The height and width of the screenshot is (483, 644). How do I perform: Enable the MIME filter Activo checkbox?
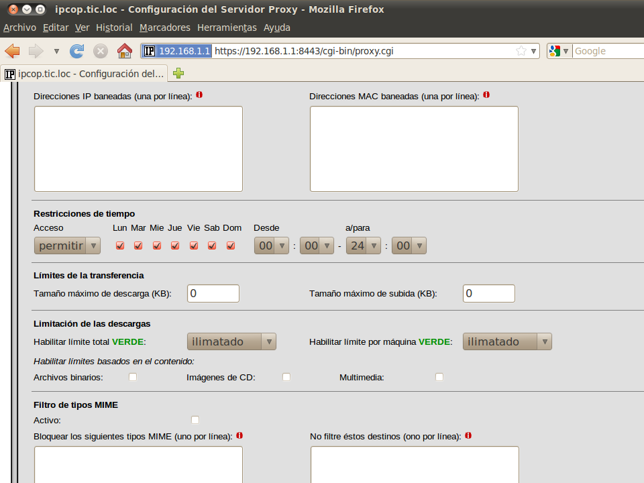[x=195, y=420]
